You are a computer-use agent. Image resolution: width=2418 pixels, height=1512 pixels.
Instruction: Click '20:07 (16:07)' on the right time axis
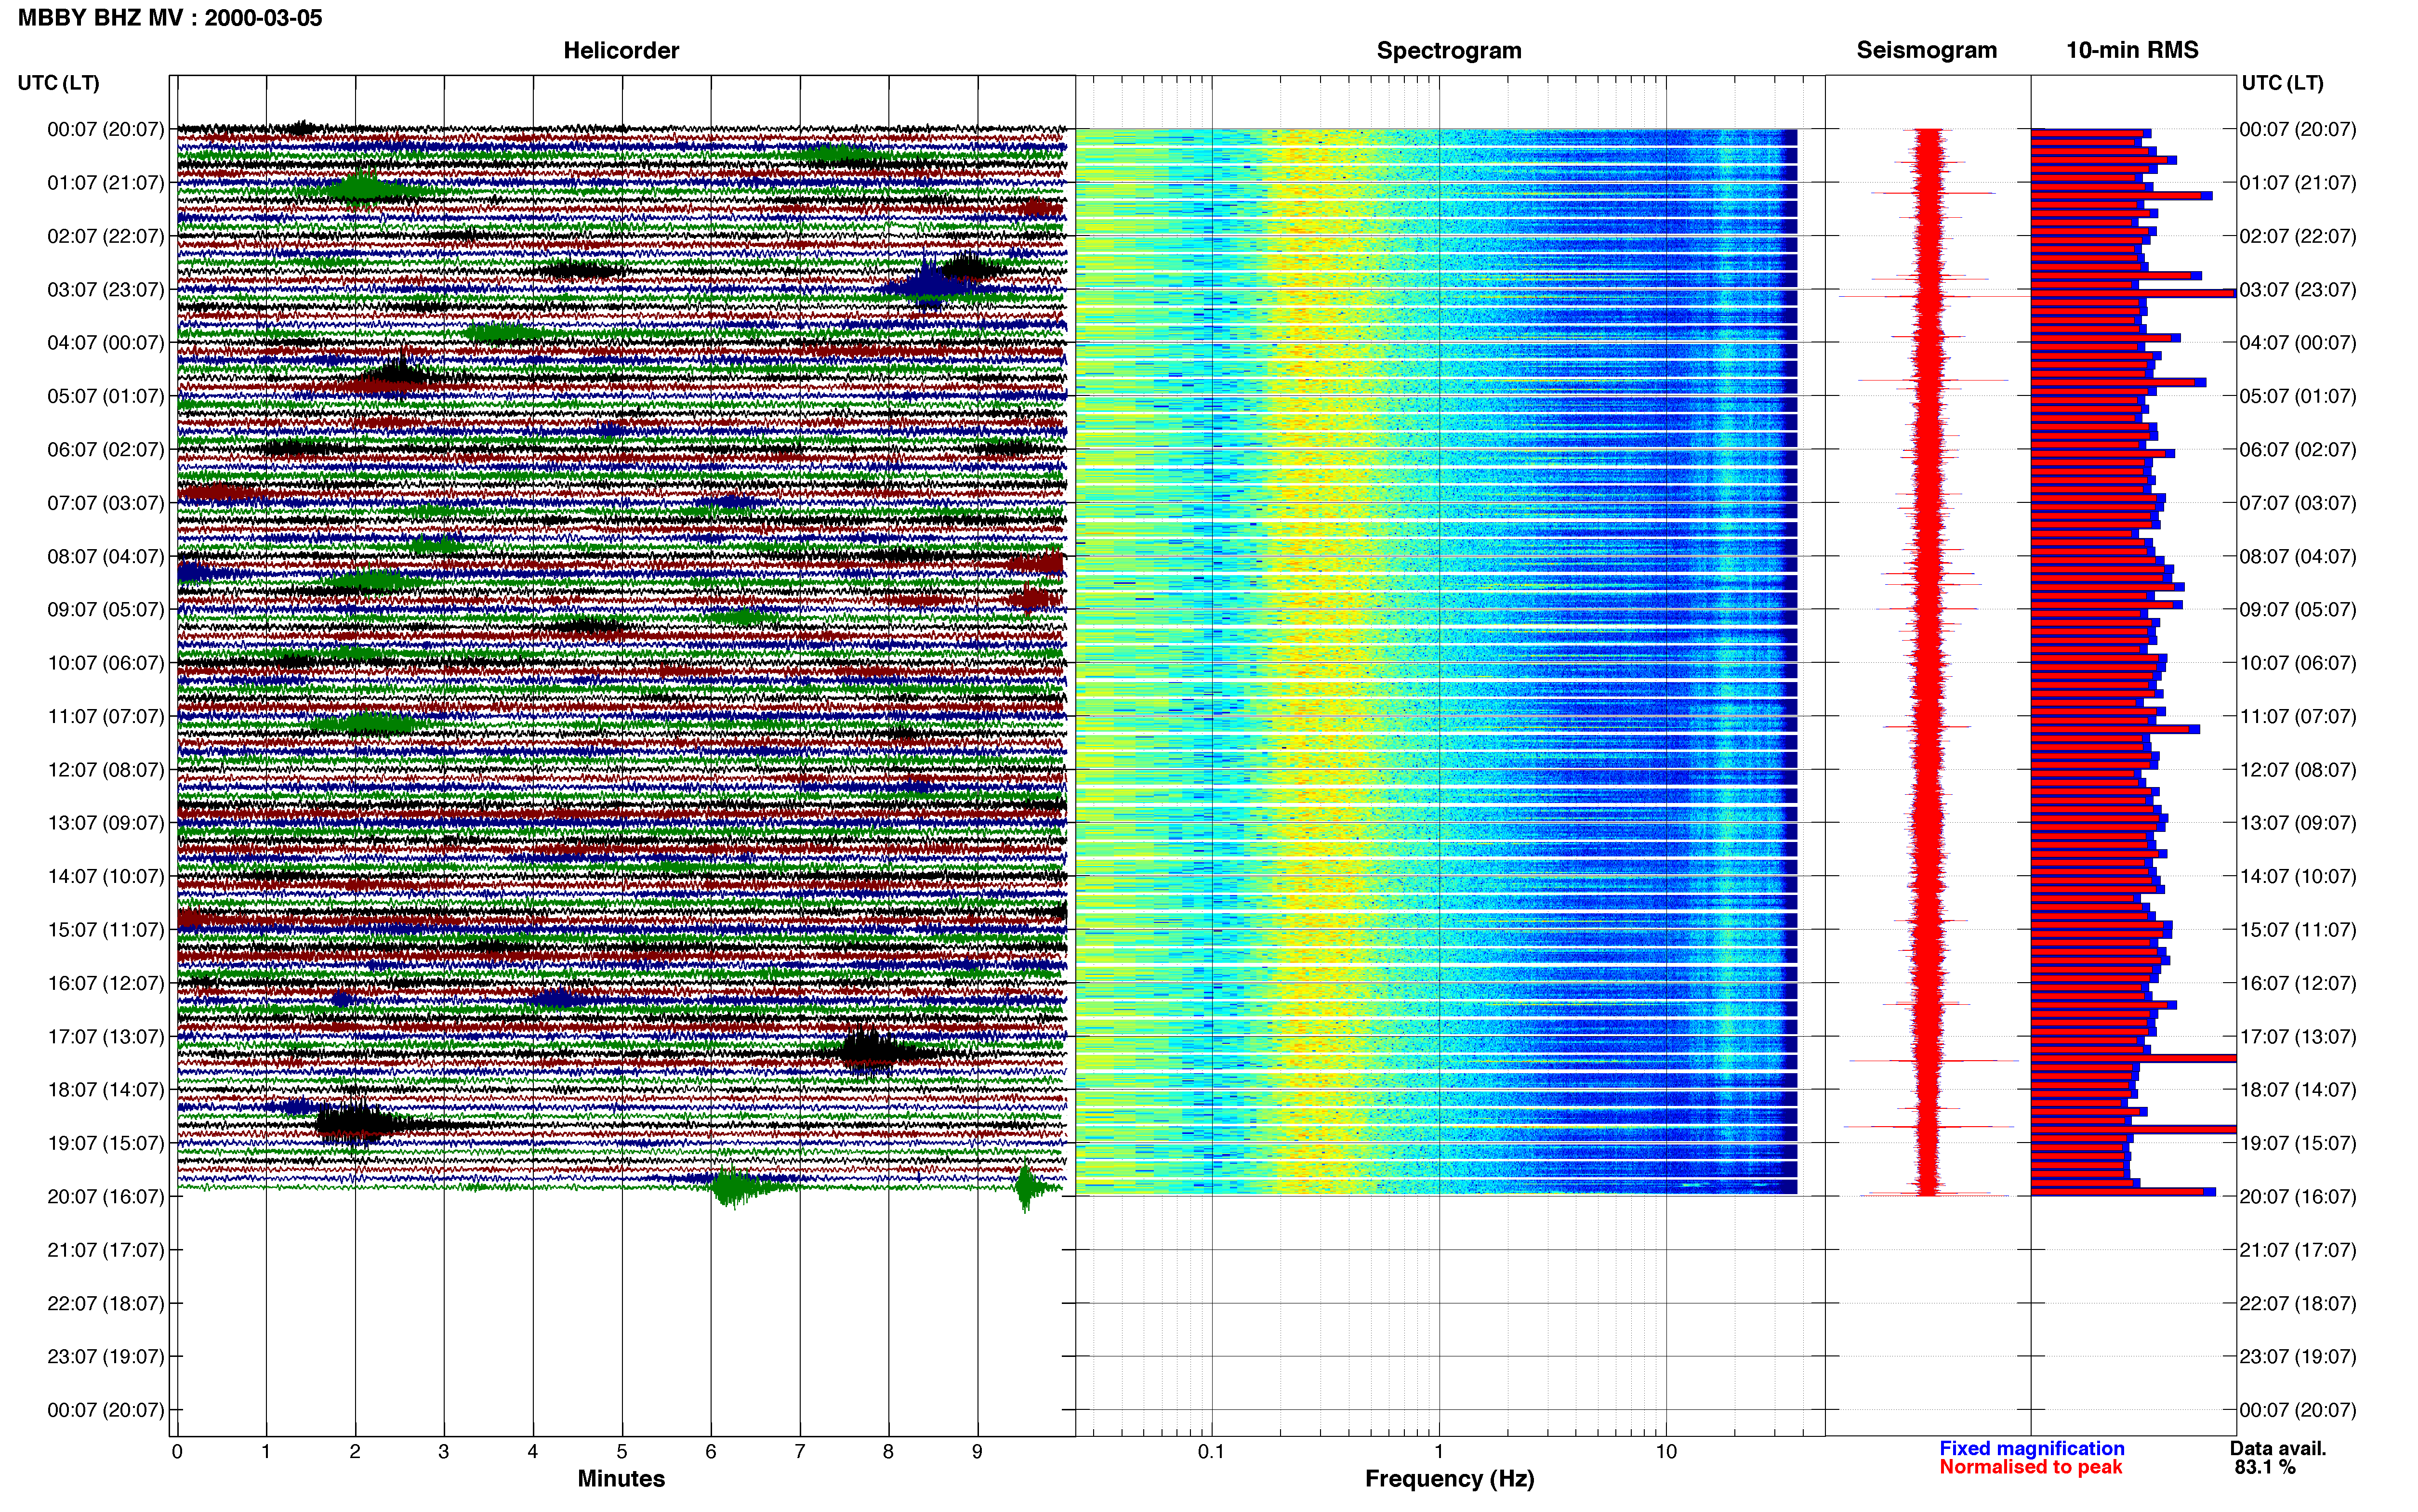click(x=2298, y=1197)
